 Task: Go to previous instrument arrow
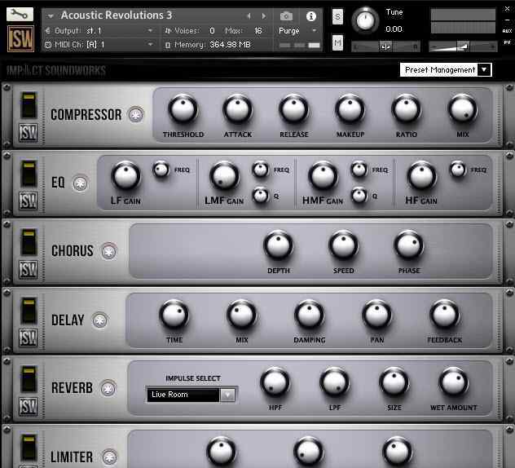click(249, 15)
